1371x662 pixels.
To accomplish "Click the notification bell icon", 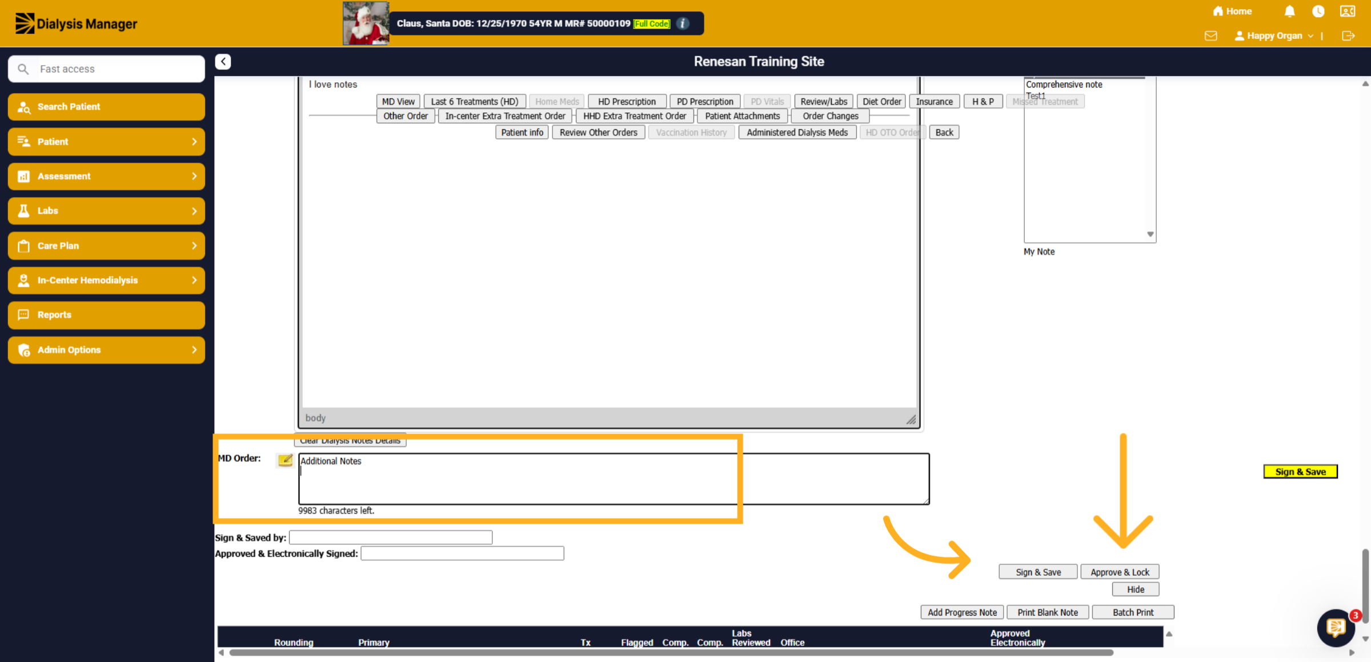I will pyautogui.click(x=1289, y=11).
